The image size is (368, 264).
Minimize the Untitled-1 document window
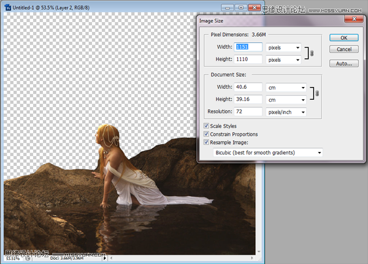click(x=227, y=8)
